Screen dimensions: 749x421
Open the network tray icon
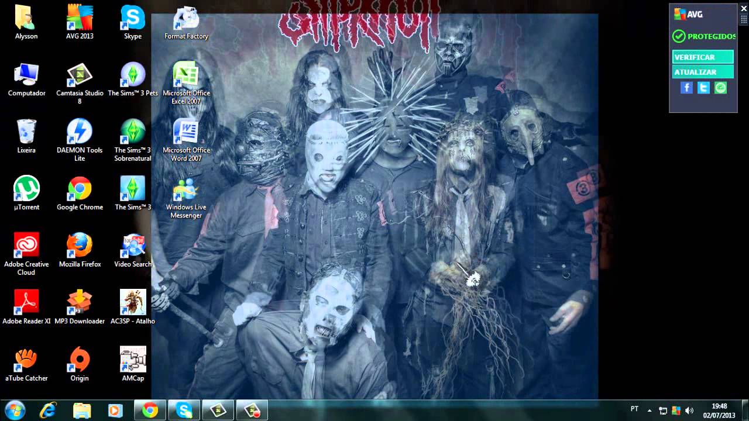[663, 410]
